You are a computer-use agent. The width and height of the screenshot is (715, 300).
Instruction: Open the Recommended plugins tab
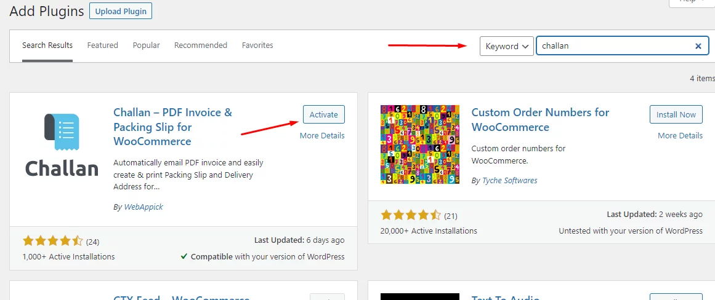click(x=201, y=45)
